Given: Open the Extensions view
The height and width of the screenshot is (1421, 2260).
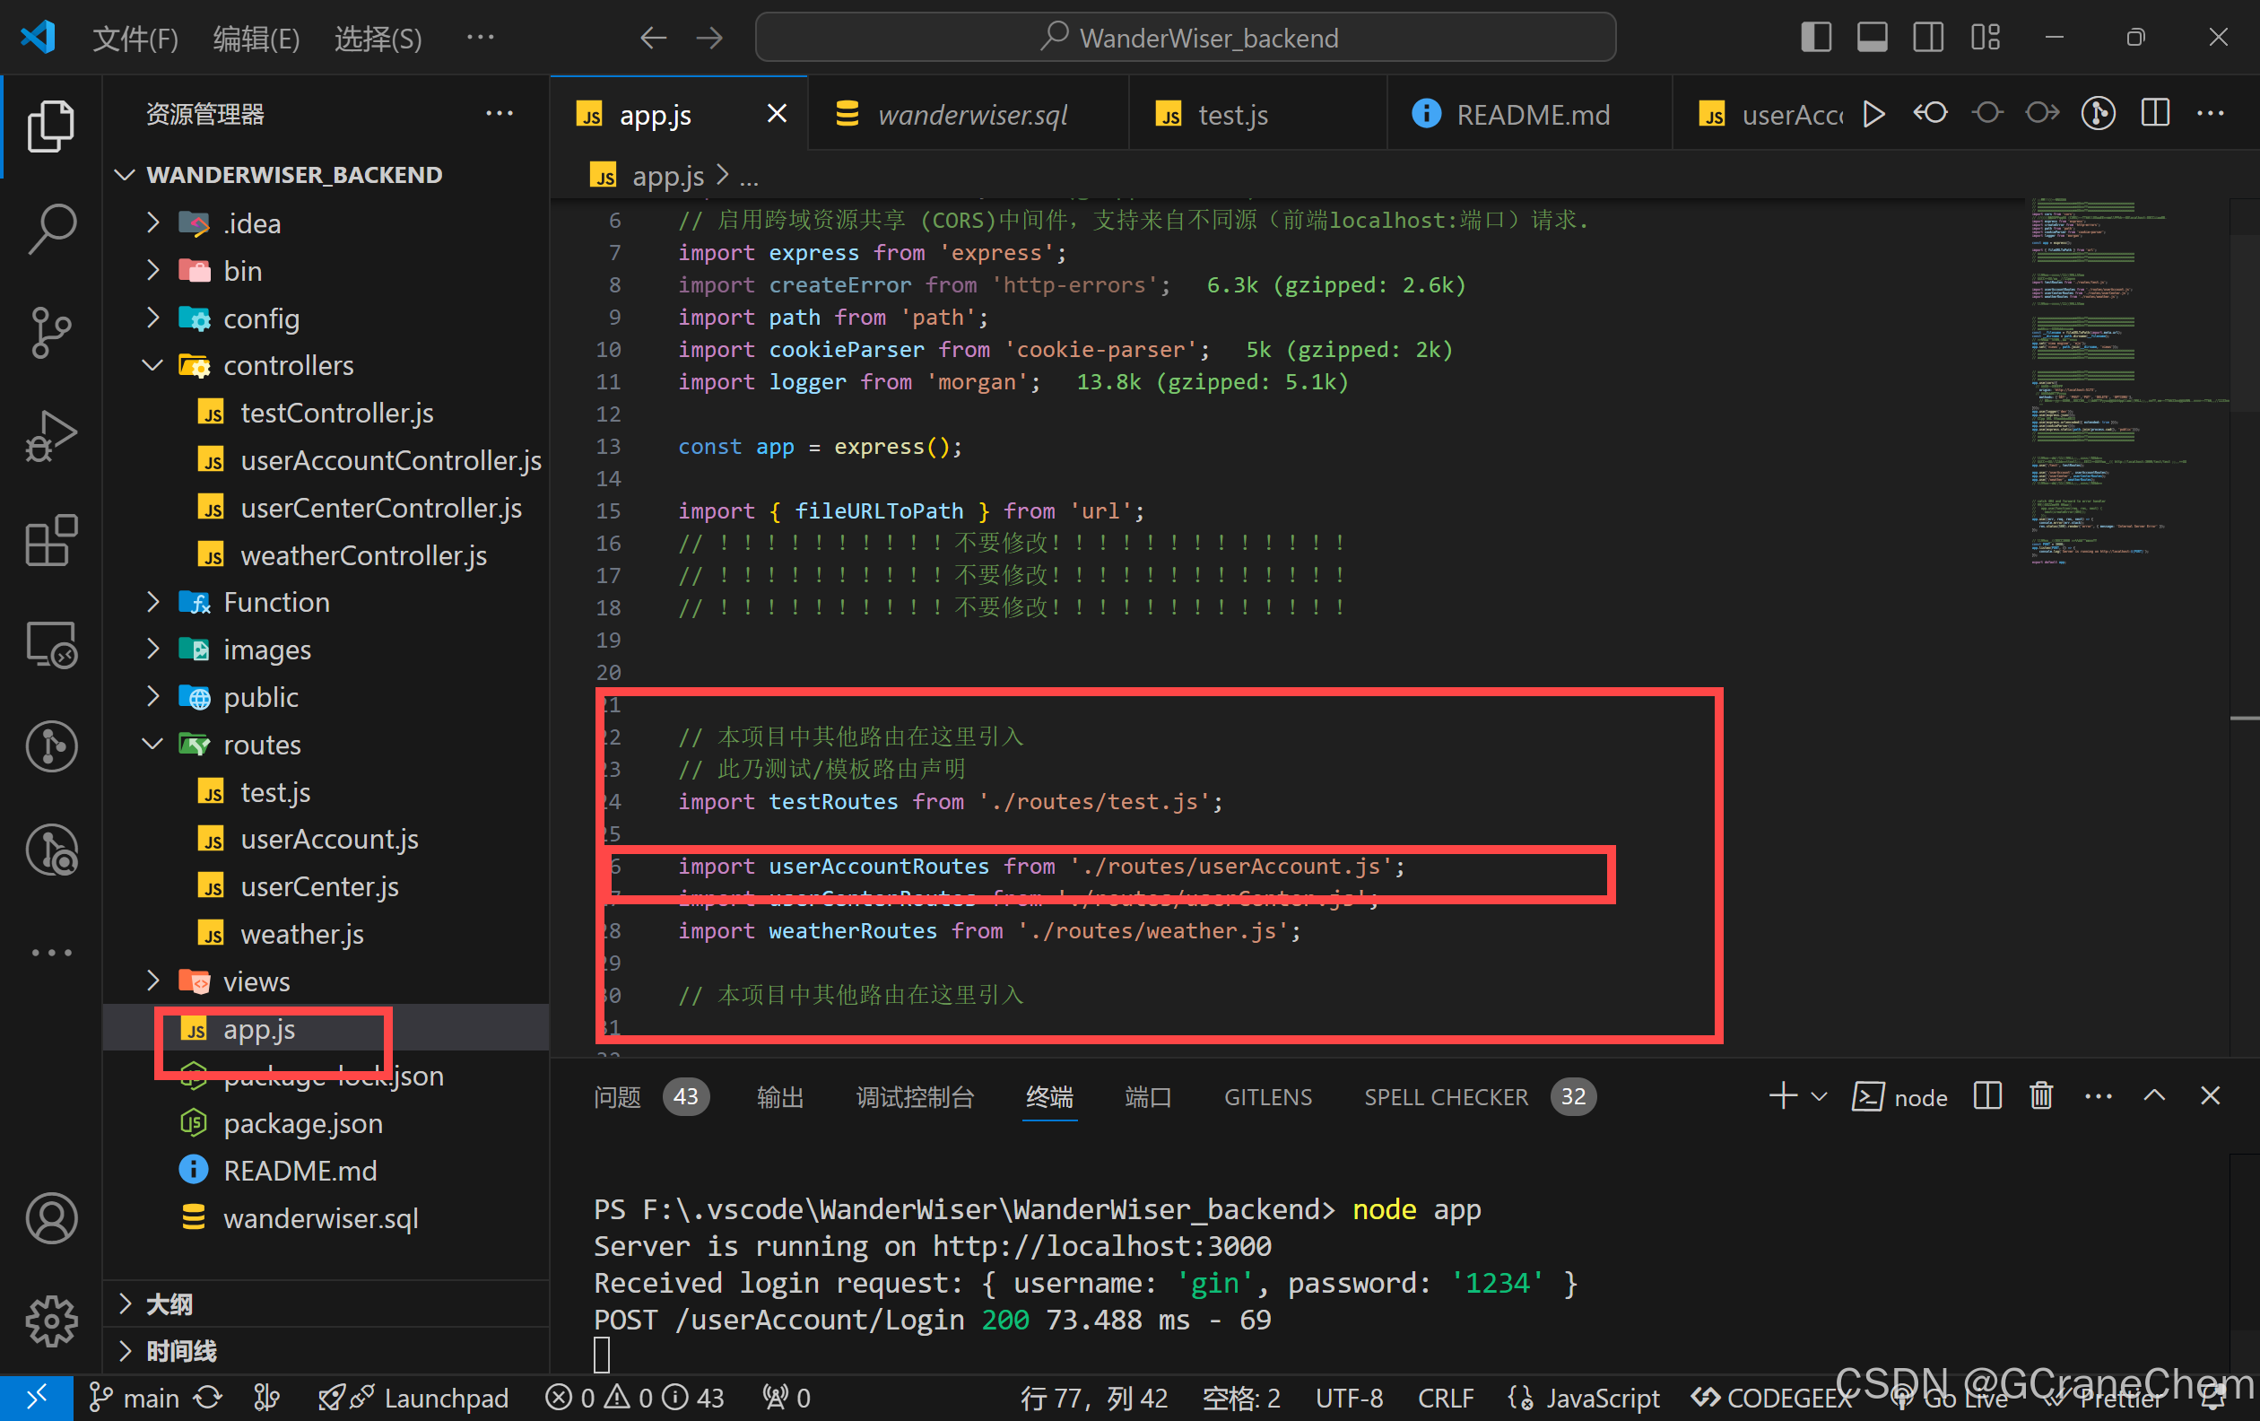Looking at the screenshot, I should click(x=51, y=540).
